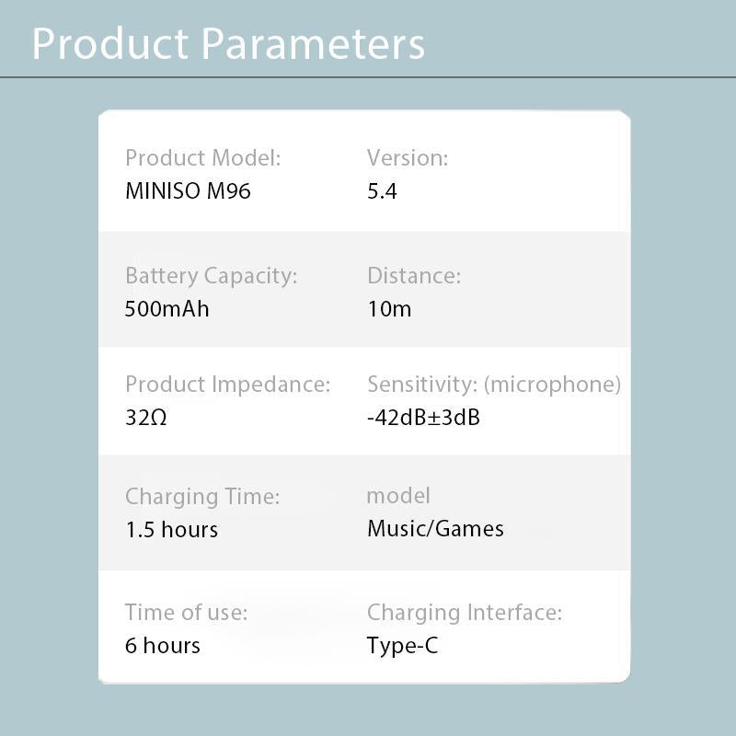This screenshot has height=736, width=736.
Task: Select the Charging Interface label
Action: tap(465, 612)
